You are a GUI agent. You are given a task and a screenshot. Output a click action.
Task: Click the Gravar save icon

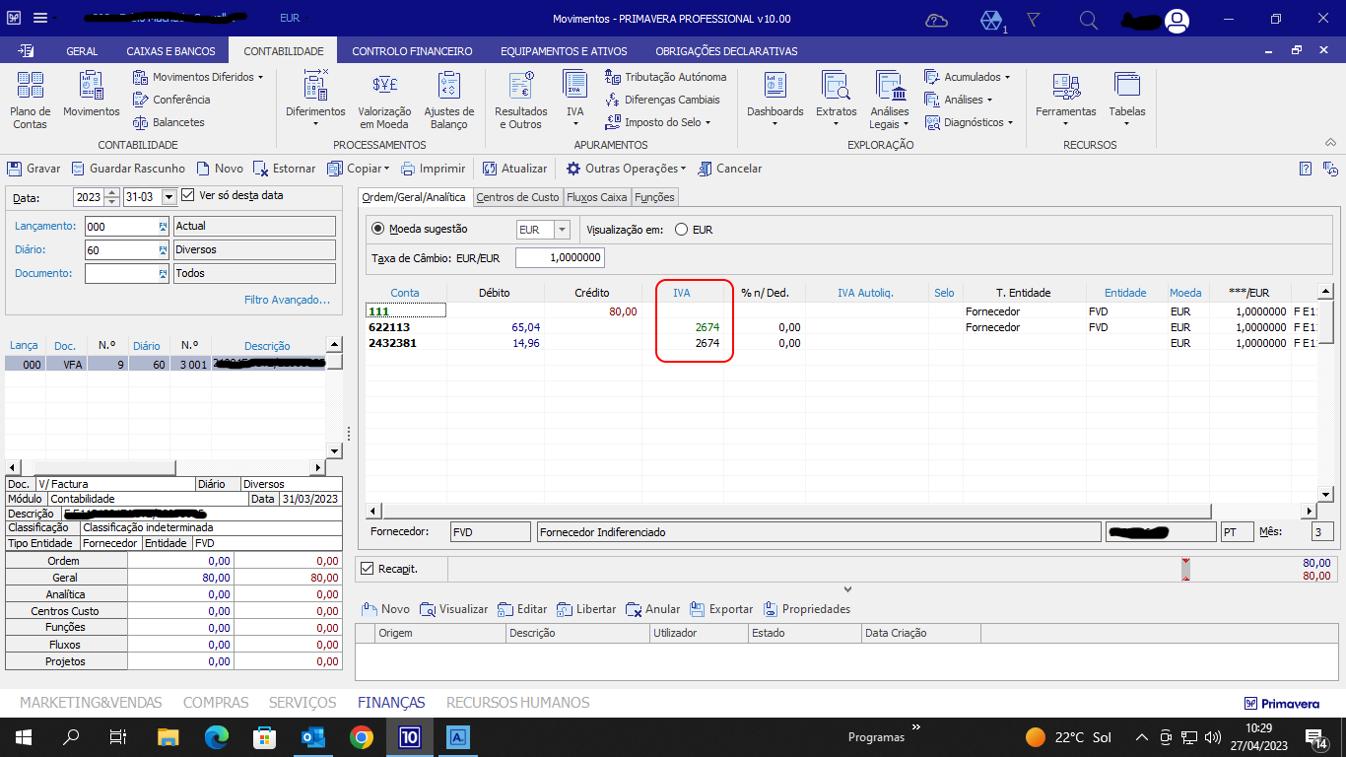click(15, 169)
